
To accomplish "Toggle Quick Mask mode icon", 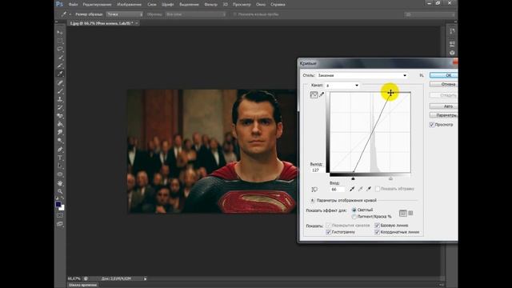I will (60, 215).
